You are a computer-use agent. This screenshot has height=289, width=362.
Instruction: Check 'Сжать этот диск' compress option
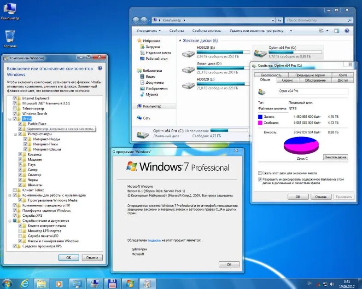(x=260, y=173)
